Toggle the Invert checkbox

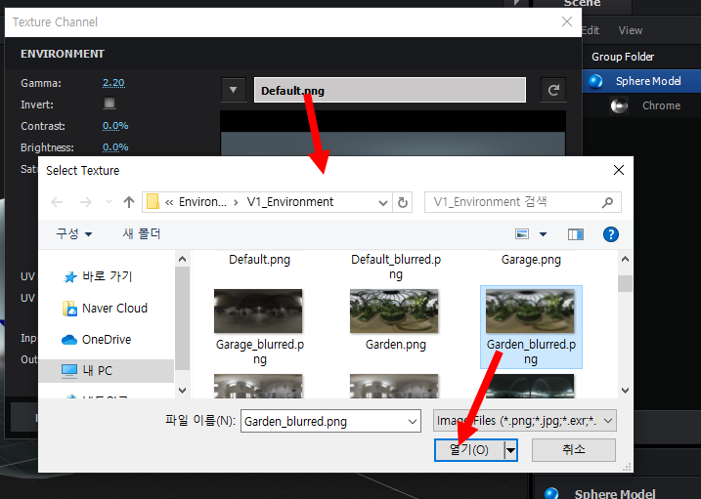pyautogui.click(x=110, y=104)
